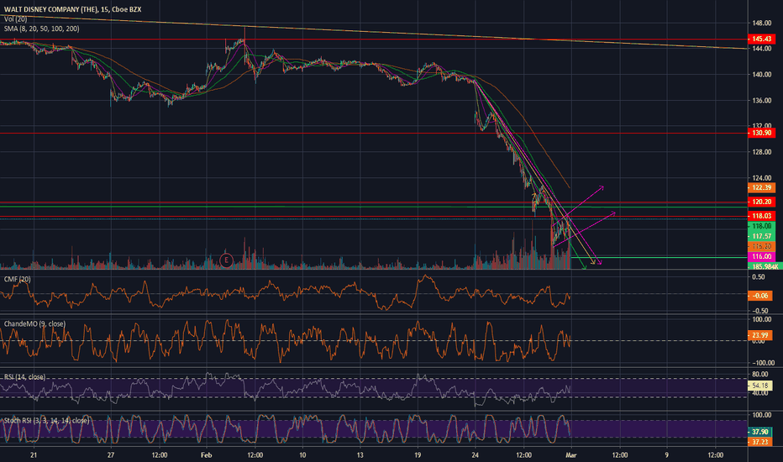Select the Stoch RSI indicator label
This screenshot has height=462, width=783.
46,421
